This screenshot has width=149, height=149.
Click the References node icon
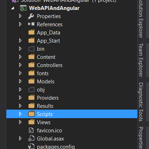[31, 24]
